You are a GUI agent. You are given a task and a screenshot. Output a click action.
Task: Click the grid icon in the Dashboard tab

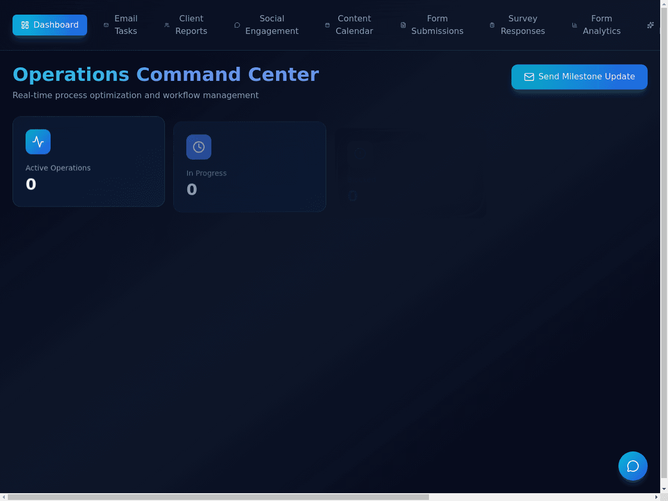pyautogui.click(x=25, y=25)
